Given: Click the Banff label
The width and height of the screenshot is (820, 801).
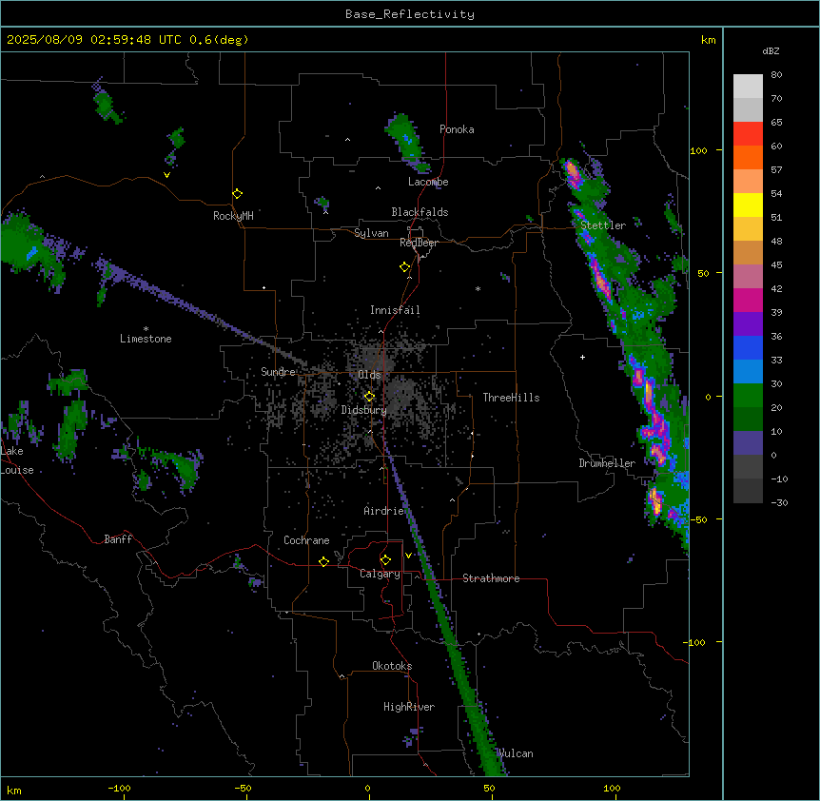Looking at the screenshot, I should (118, 539).
